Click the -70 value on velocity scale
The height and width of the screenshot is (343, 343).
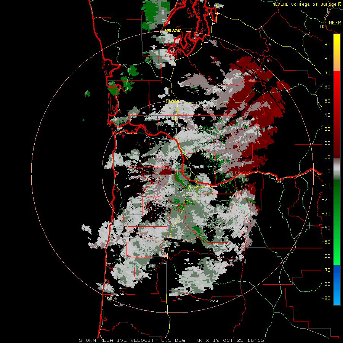coord(326,270)
